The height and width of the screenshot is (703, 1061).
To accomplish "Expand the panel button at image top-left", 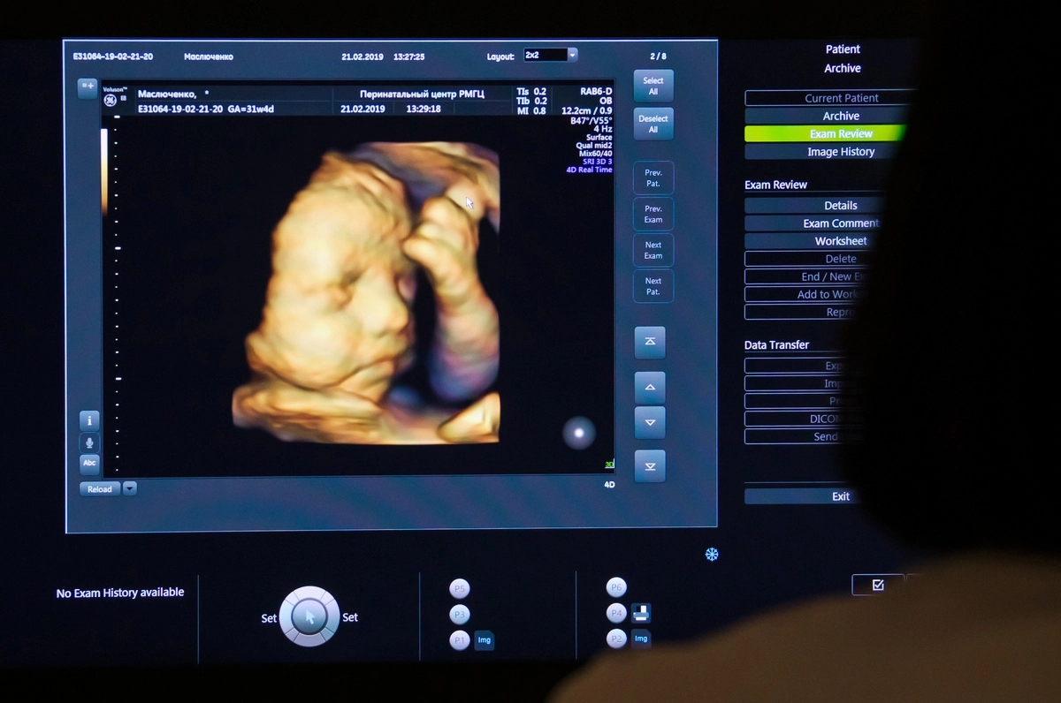I will (x=88, y=87).
